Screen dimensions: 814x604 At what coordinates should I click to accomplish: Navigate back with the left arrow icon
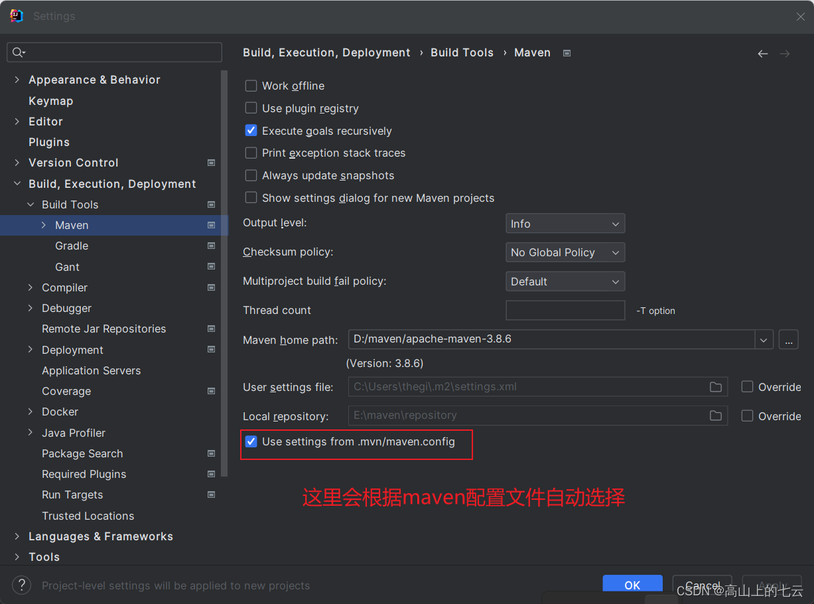[x=763, y=54]
